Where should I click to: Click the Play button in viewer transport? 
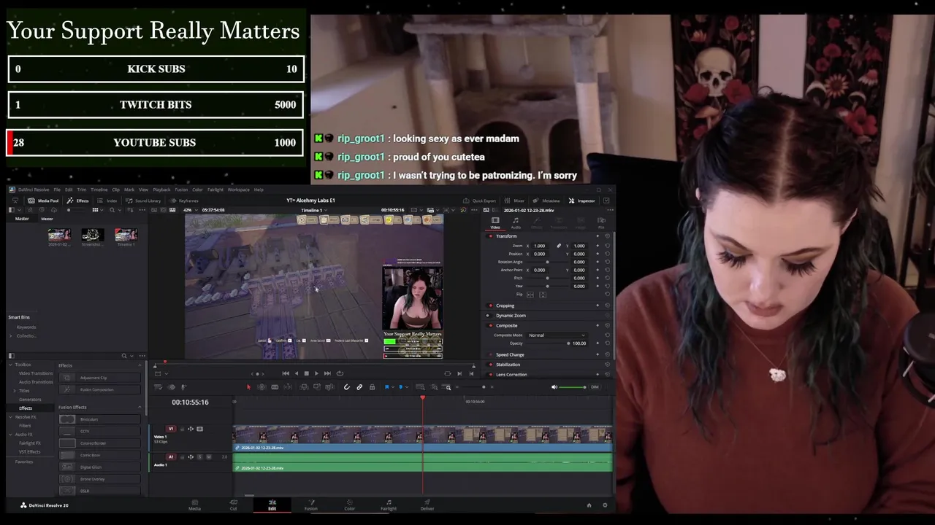pos(316,373)
